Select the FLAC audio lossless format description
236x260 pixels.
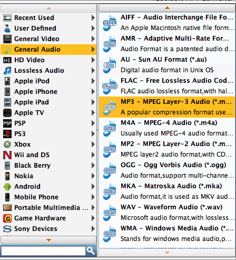click(x=177, y=91)
